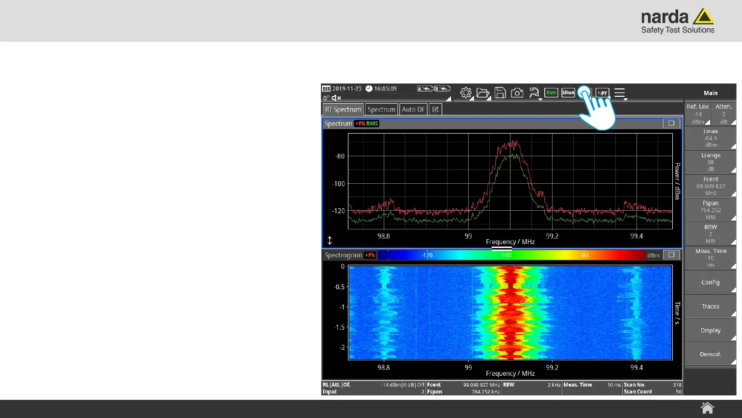Click the vertical resize arrow icon

point(330,240)
